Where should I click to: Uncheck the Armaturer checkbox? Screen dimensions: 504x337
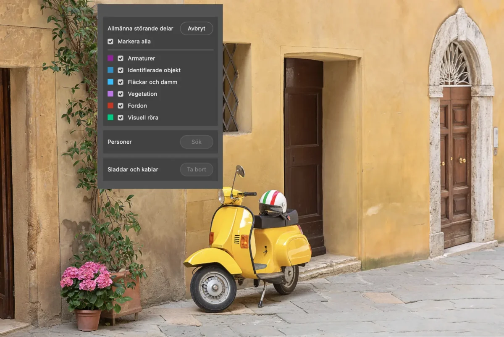coord(121,58)
